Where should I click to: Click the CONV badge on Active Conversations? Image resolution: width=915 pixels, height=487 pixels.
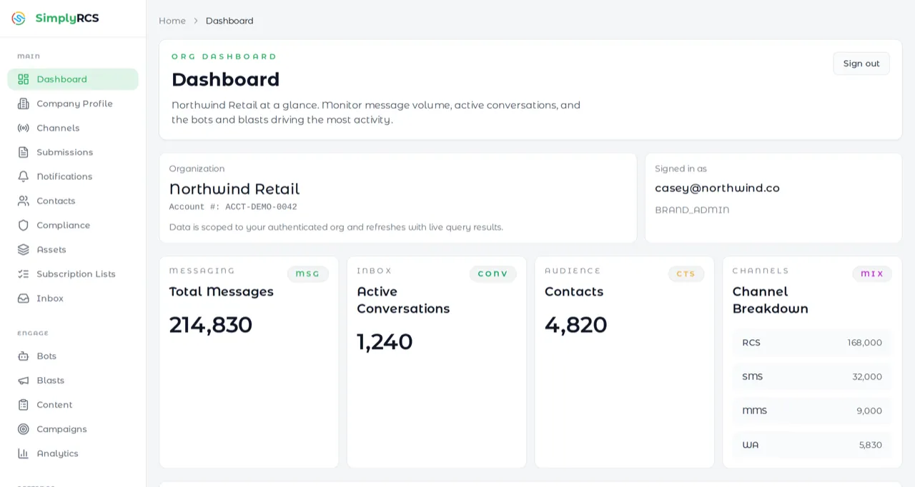pos(493,274)
